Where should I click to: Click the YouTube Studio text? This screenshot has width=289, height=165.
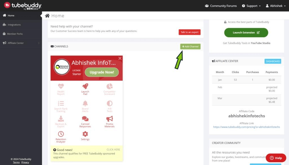[x=260, y=43]
